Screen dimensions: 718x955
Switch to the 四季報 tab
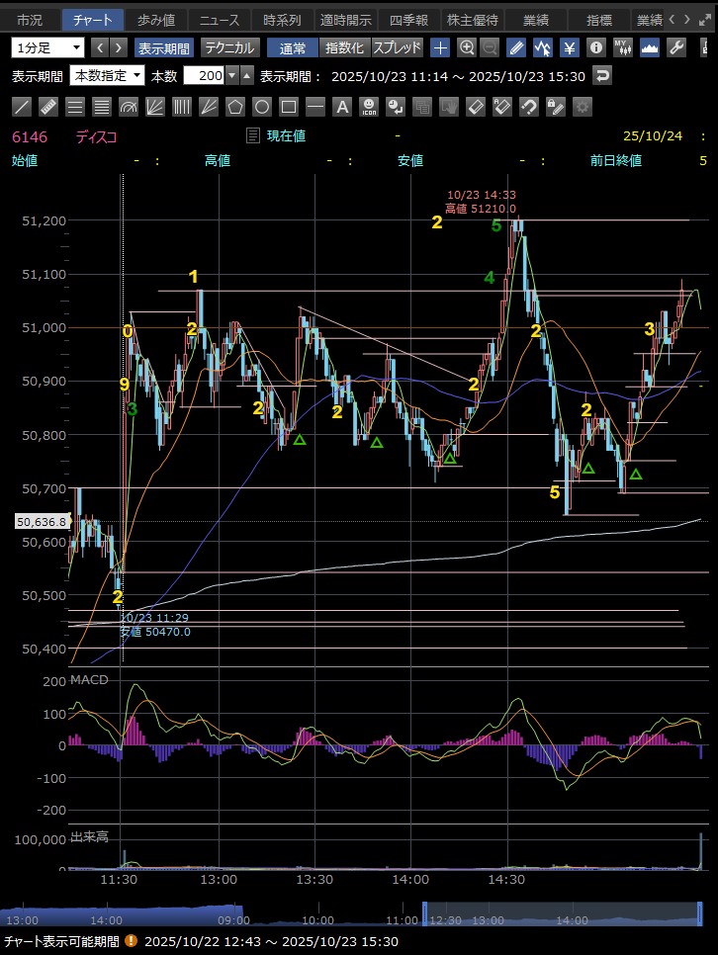408,20
